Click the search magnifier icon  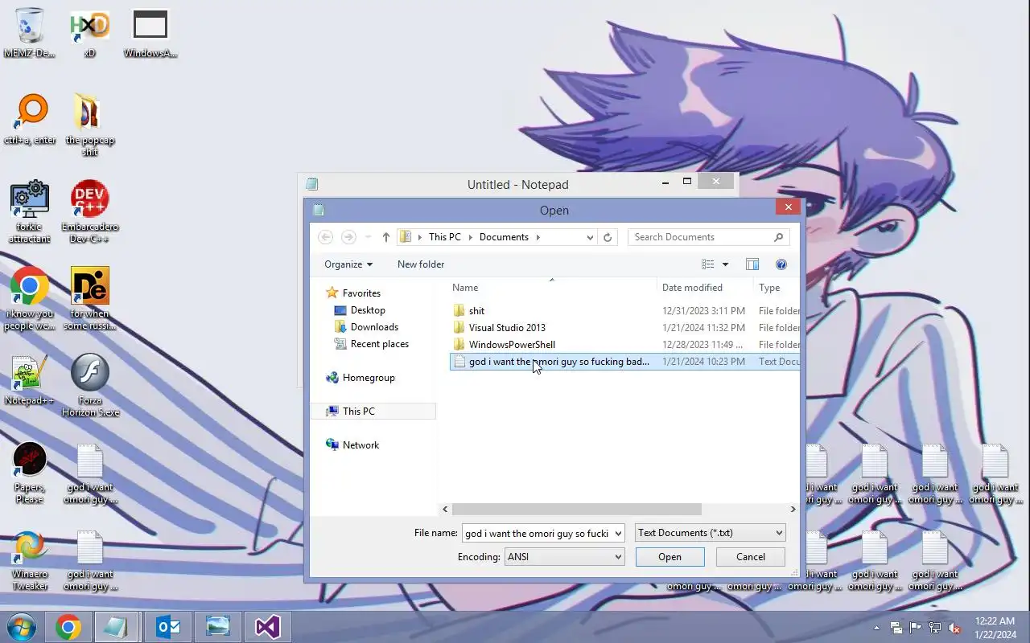click(x=778, y=237)
